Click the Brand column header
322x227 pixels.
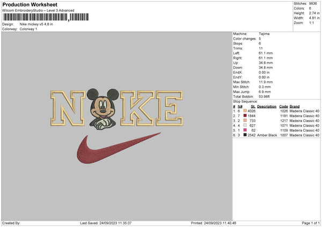[x=295, y=106]
